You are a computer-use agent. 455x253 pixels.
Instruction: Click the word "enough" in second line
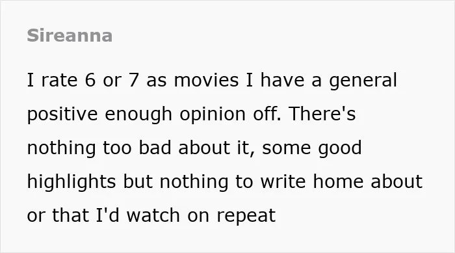[138, 115]
